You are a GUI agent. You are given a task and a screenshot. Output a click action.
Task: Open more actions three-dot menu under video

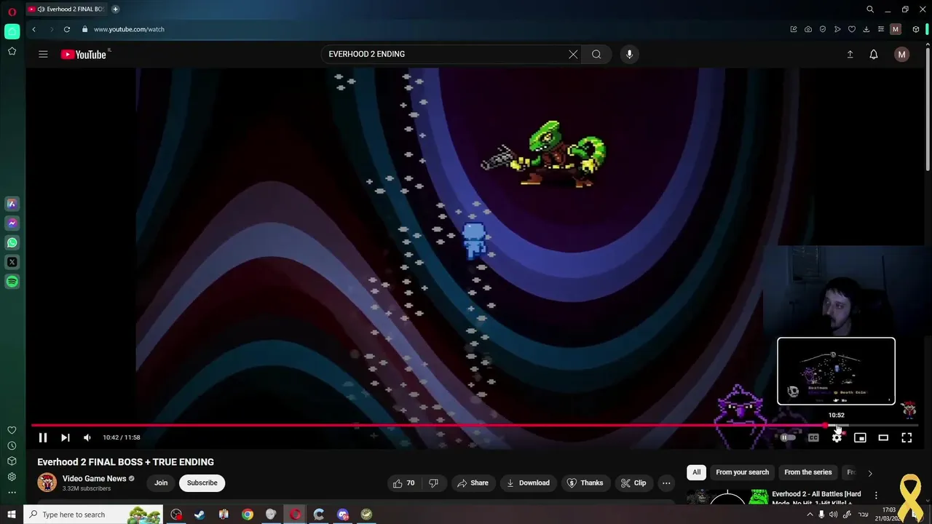(x=666, y=483)
